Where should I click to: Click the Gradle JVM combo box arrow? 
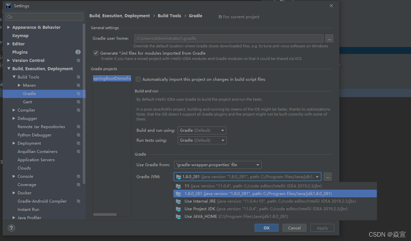pos(317,177)
